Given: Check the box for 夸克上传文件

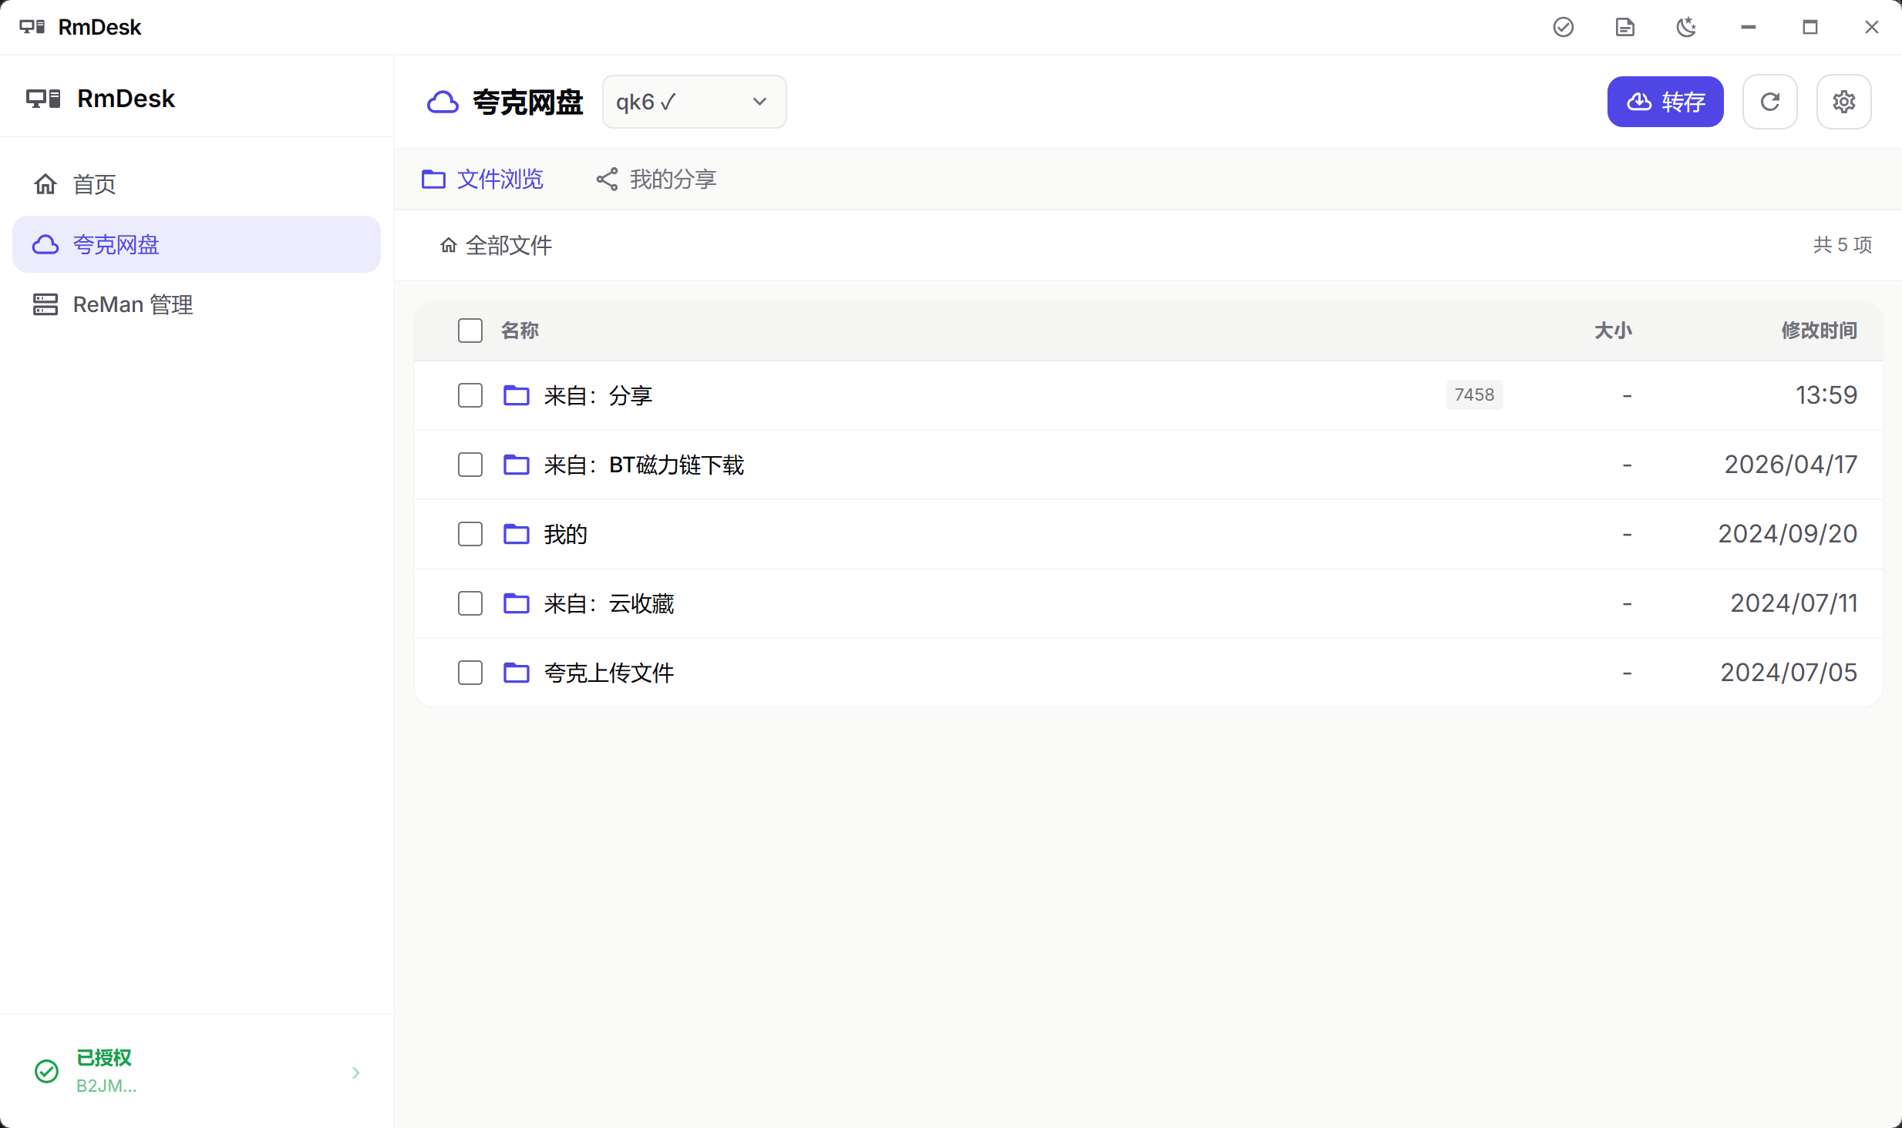Looking at the screenshot, I should tap(470, 673).
